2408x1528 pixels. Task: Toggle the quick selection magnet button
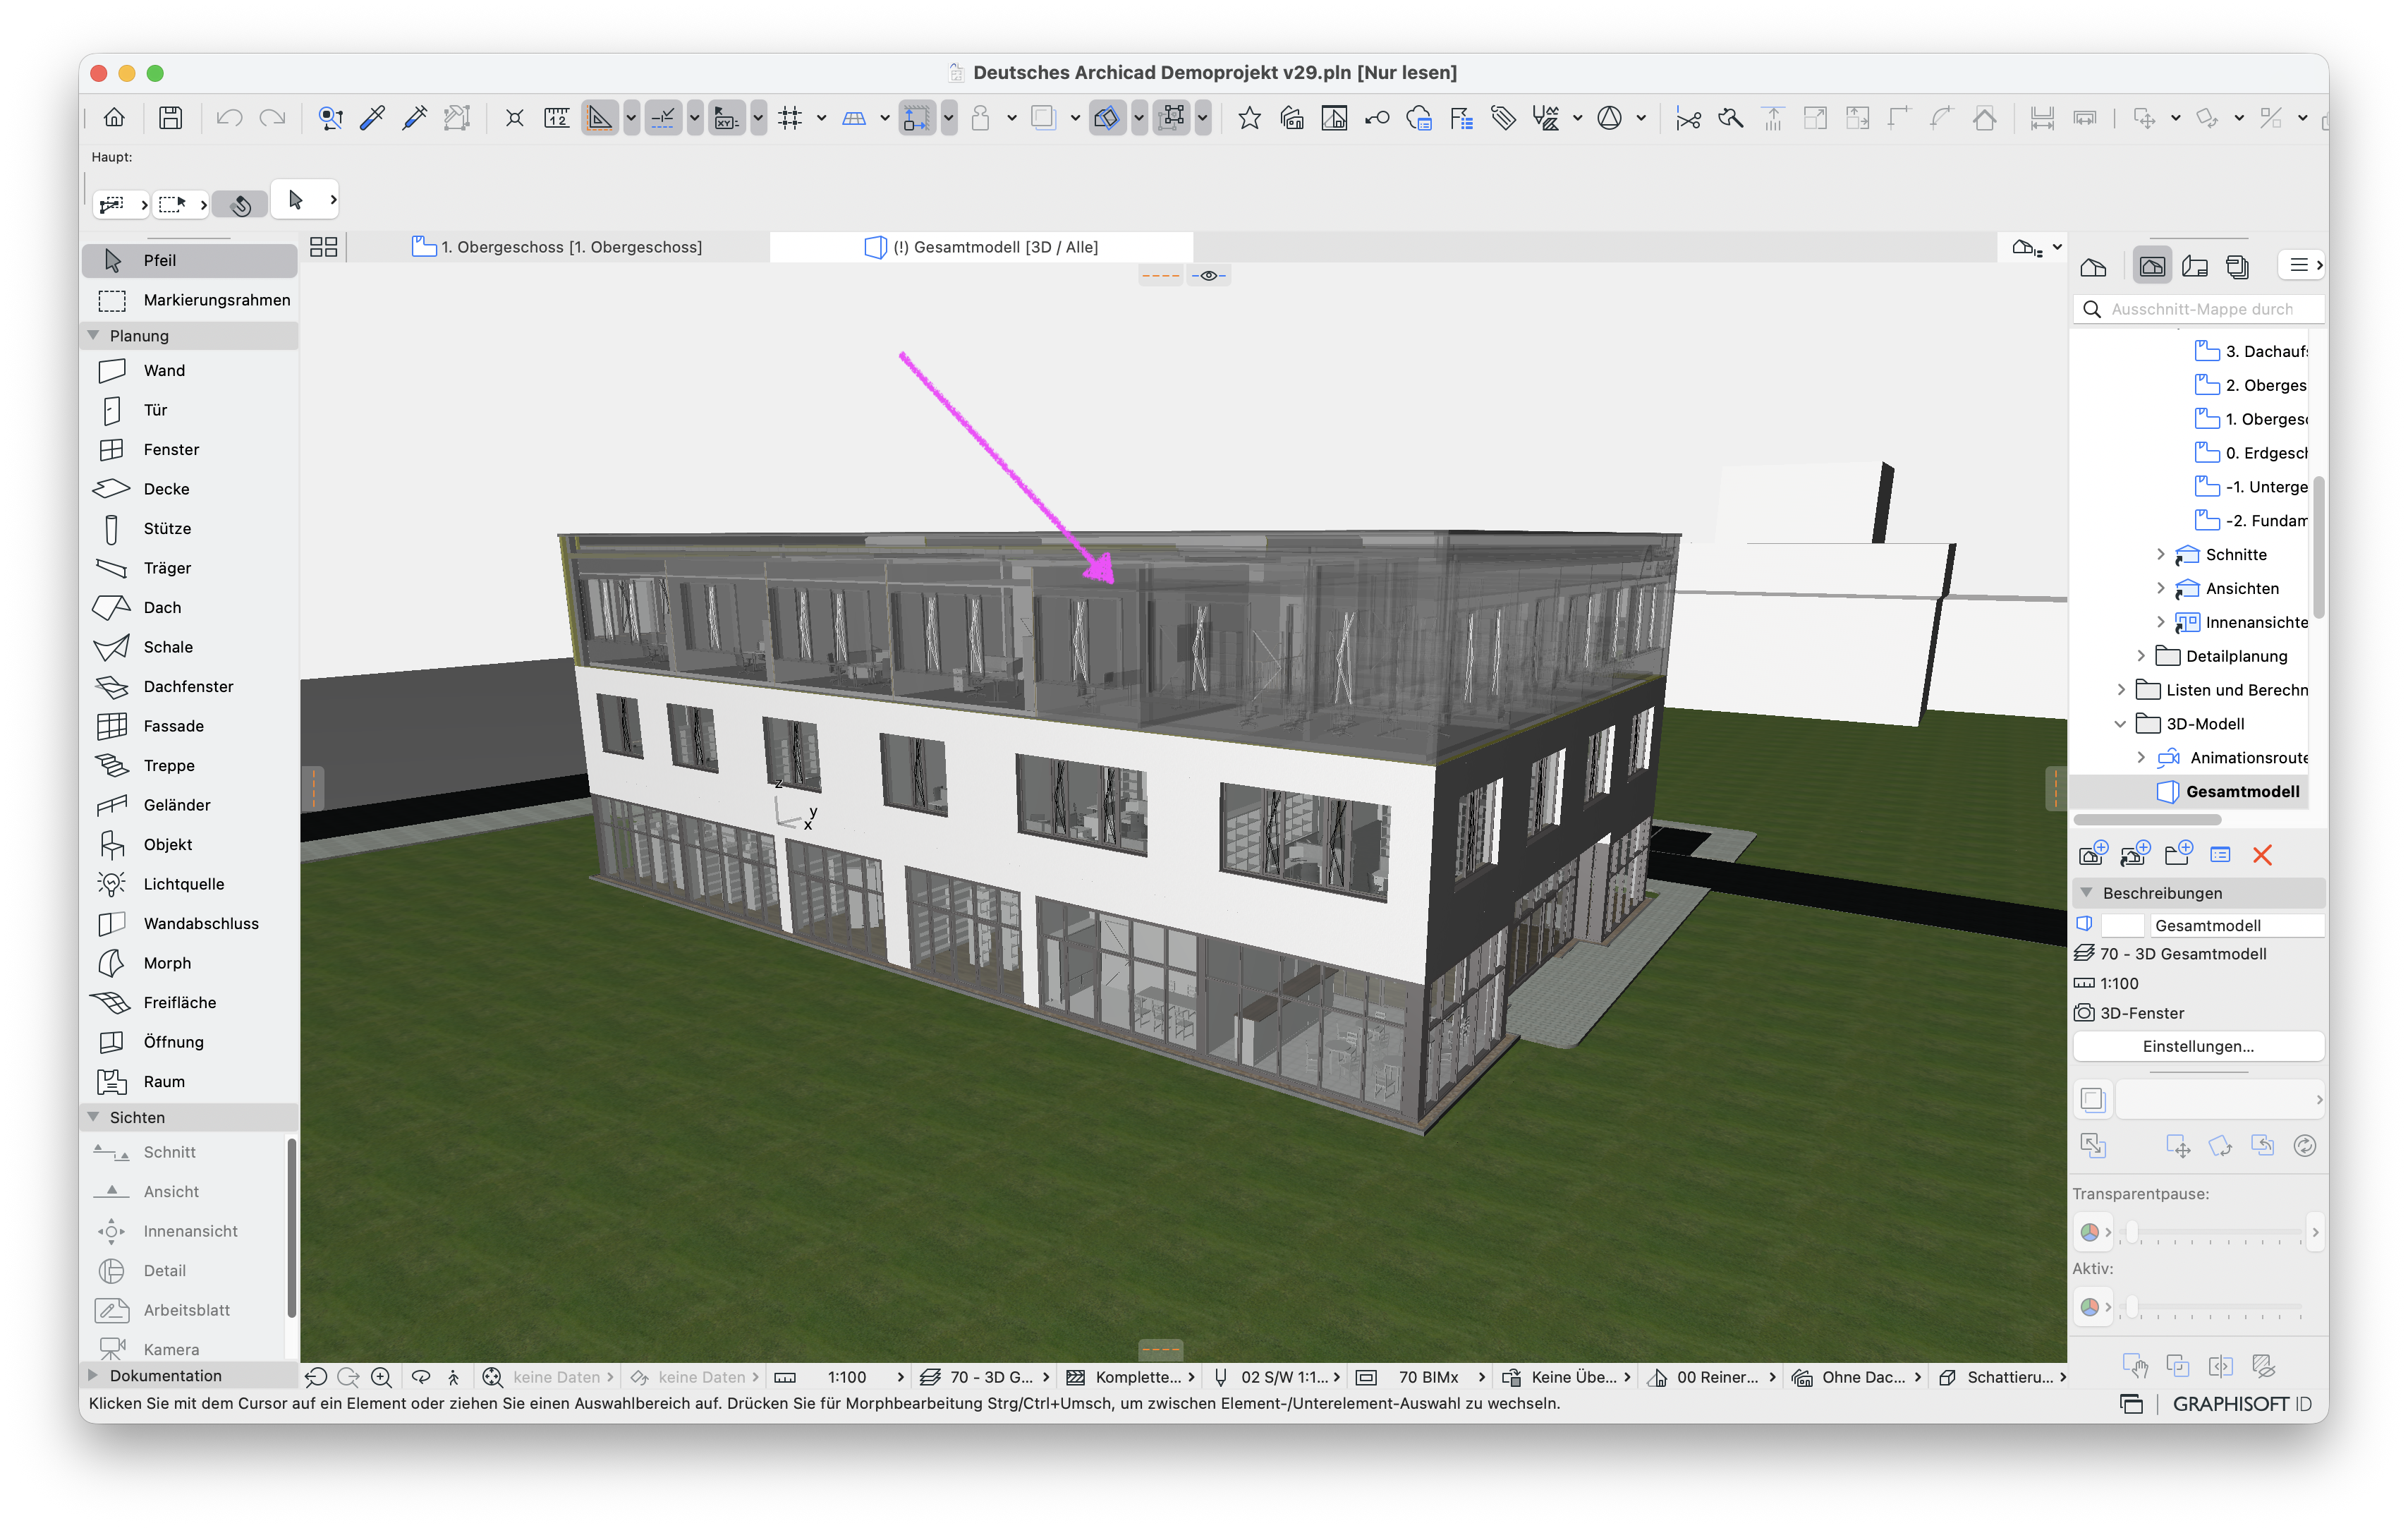pyautogui.click(x=240, y=205)
